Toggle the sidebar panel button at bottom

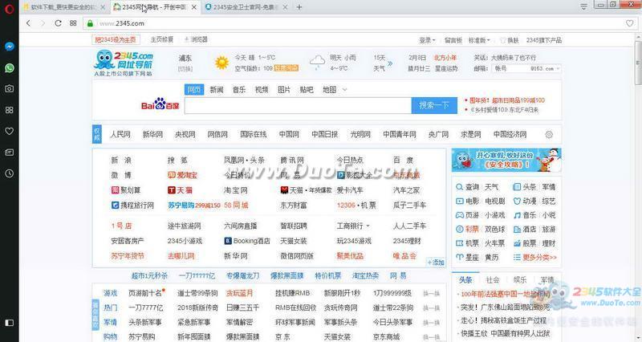pos(9,323)
